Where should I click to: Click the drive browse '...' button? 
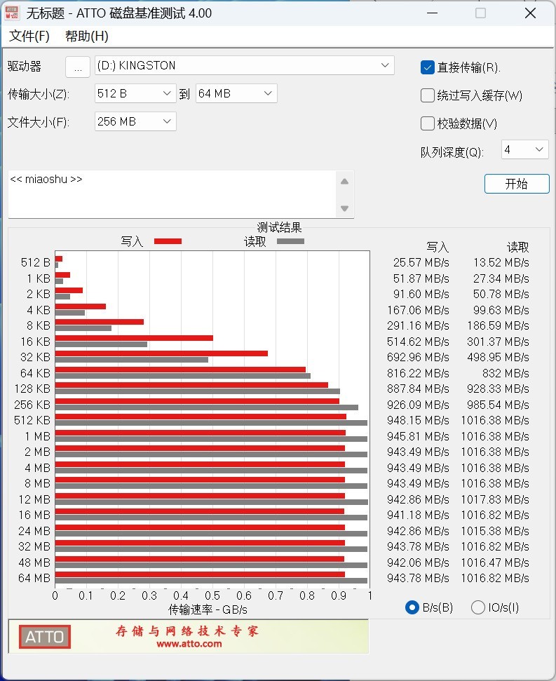click(x=78, y=67)
